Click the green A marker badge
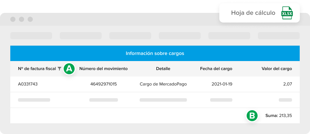Viewport: 310px width, 134px height. click(69, 69)
